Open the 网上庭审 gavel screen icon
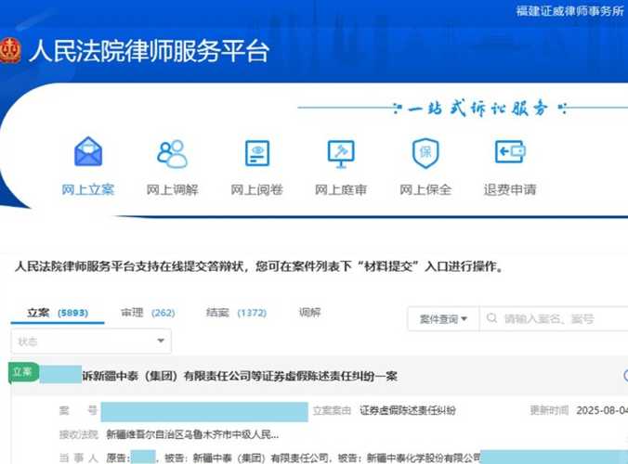The image size is (628, 464). (x=341, y=154)
